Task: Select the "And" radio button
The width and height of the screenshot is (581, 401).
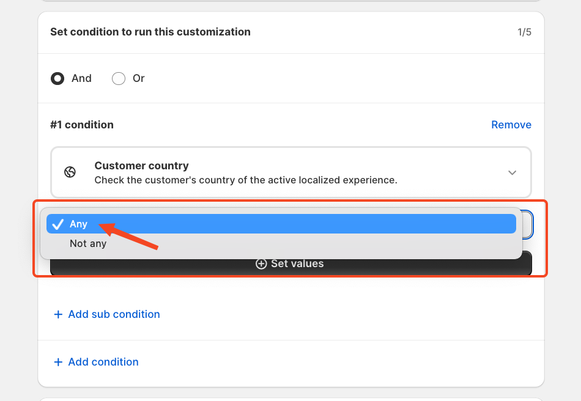Action: (57, 78)
